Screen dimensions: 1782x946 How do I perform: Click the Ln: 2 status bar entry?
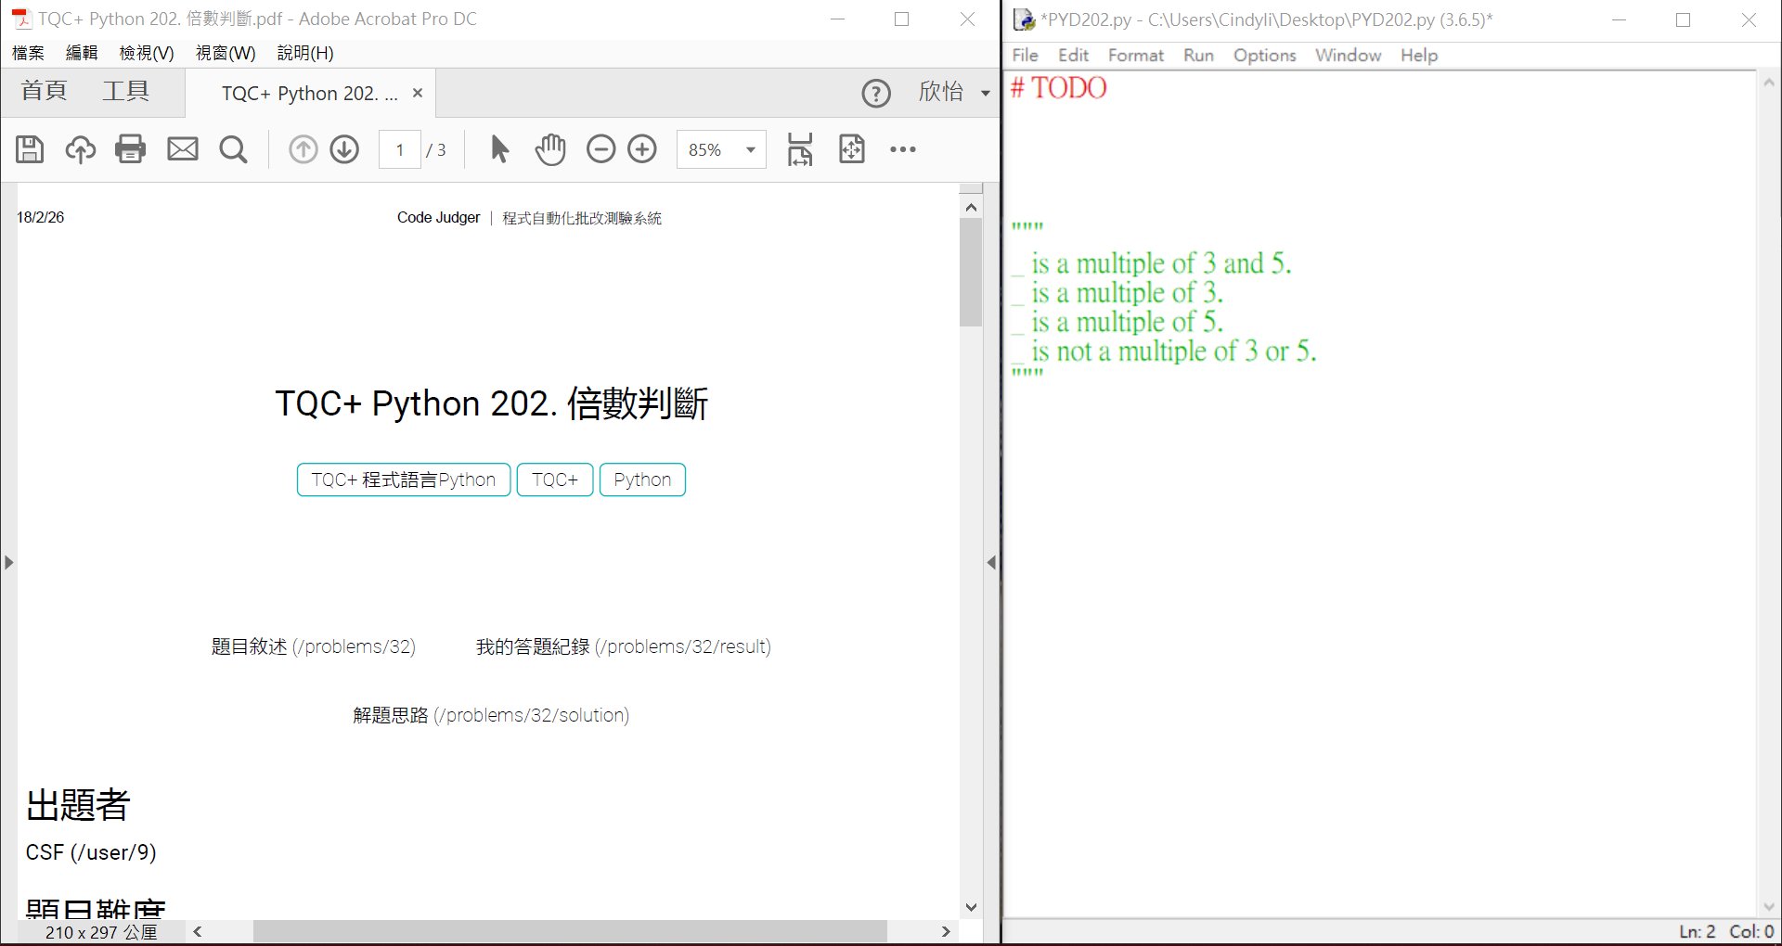(1698, 931)
